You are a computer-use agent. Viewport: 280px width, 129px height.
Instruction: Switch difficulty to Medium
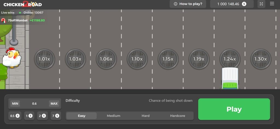pyautogui.click(x=113, y=116)
